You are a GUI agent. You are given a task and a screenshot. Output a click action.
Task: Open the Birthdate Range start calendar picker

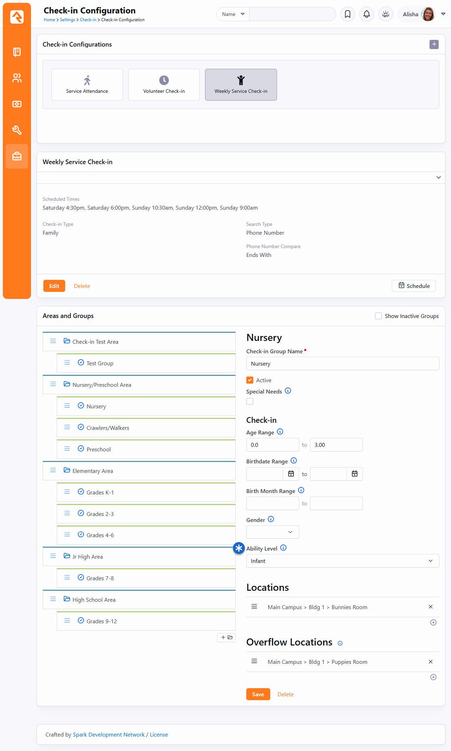(291, 474)
